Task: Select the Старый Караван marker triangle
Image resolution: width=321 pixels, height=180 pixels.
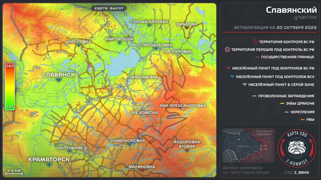Action: [149, 26]
